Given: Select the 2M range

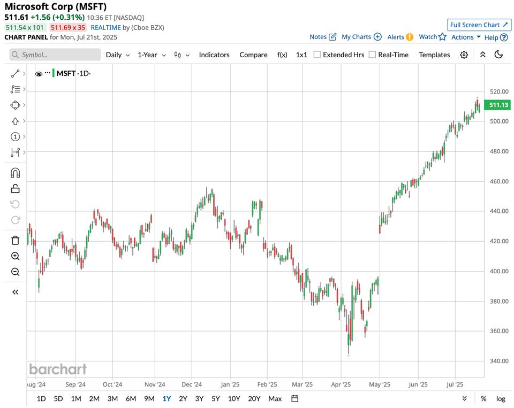Looking at the screenshot, I should tap(94, 398).
